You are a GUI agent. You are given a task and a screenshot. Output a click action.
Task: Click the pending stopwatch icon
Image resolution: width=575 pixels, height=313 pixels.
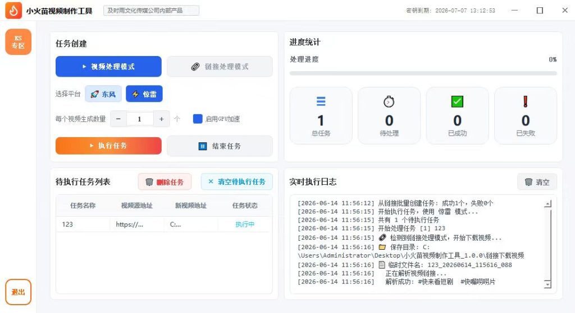click(x=389, y=101)
